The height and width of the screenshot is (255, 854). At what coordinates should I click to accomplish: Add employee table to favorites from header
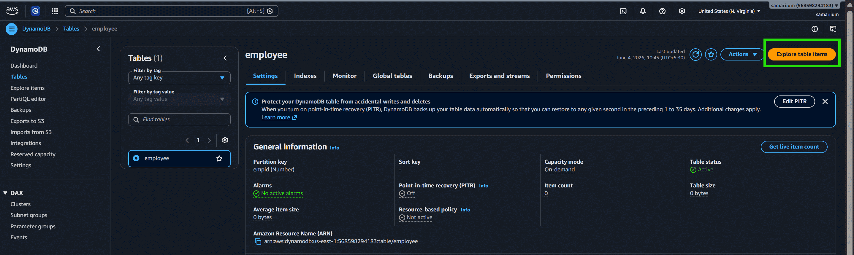point(711,54)
